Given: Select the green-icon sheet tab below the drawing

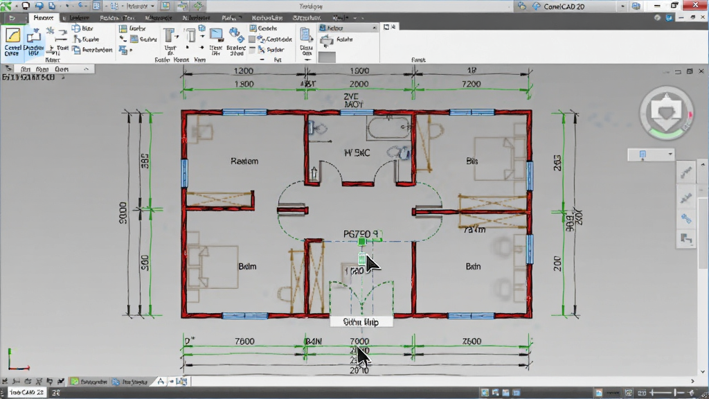Looking at the screenshot, I should click(89, 382).
